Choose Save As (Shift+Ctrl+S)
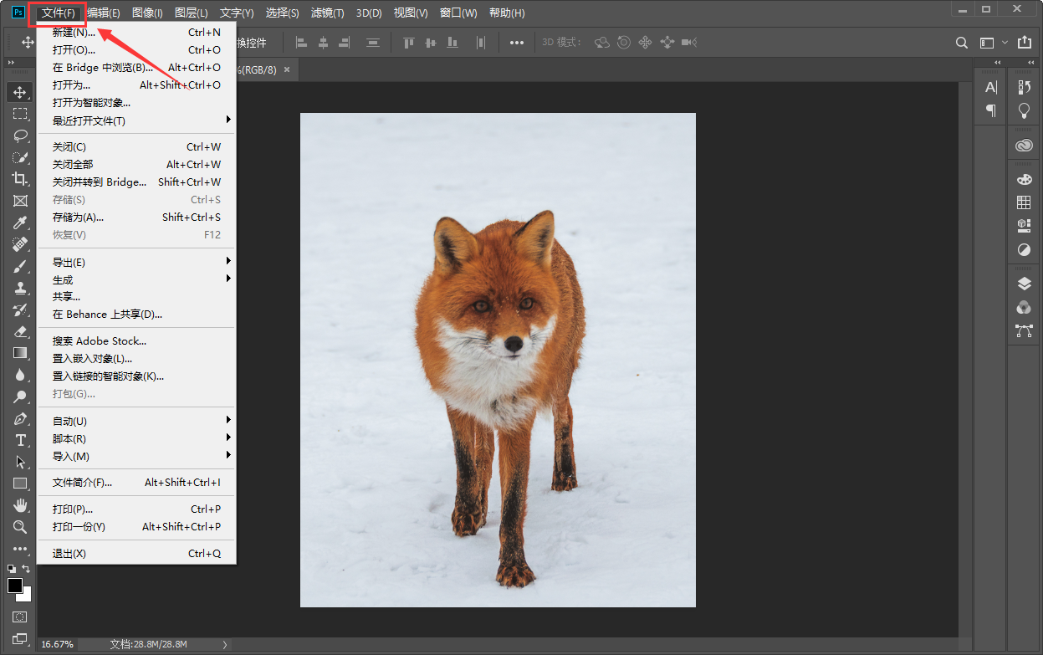This screenshot has height=655, width=1043. click(x=137, y=217)
